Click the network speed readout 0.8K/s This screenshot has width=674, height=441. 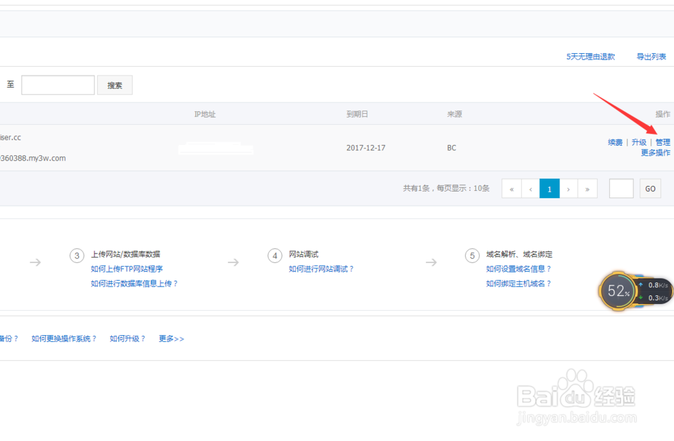pyautogui.click(x=658, y=285)
